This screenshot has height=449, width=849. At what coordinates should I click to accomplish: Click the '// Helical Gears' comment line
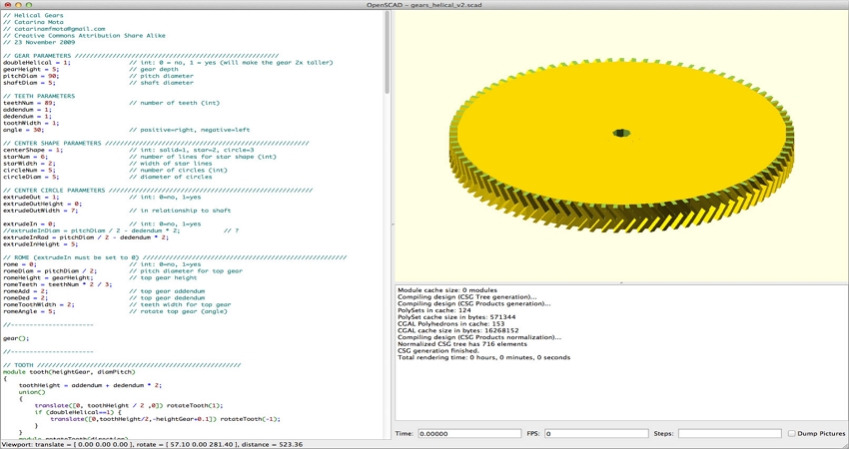point(33,15)
